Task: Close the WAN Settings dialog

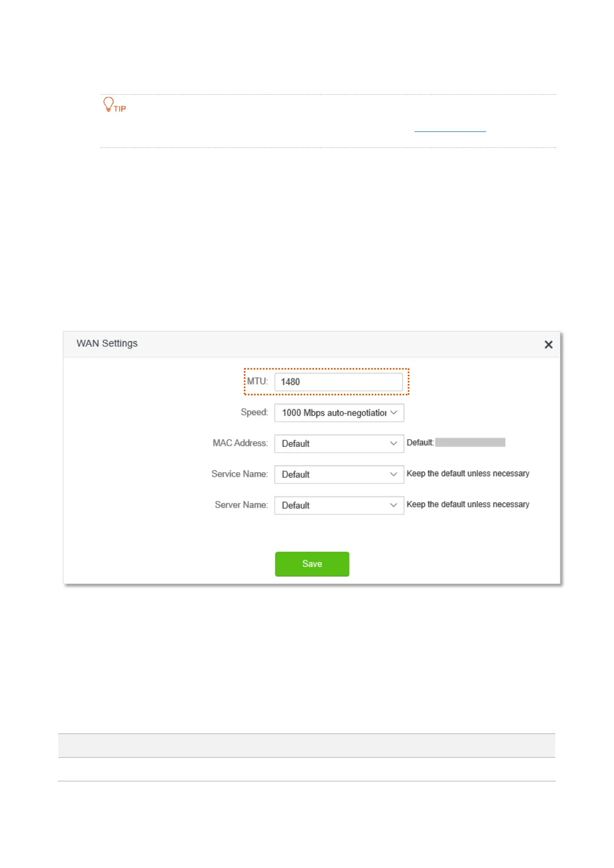Action: pyautogui.click(x=549, y=344)
